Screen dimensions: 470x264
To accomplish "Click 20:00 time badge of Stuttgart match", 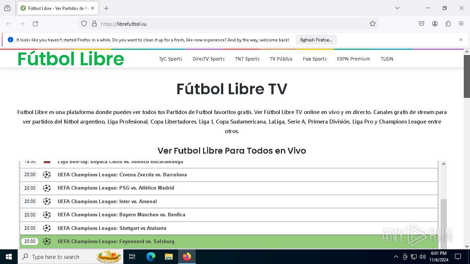I will coord(30,228).
